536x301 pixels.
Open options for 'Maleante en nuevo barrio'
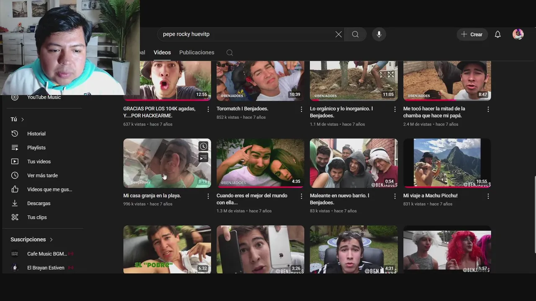(395, 196)
